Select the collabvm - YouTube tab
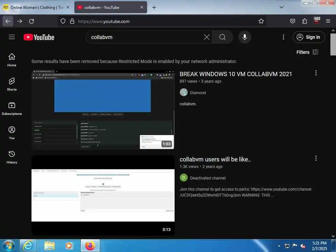The image size is (336, 252). pyautogui.click(x=110, y=8)
